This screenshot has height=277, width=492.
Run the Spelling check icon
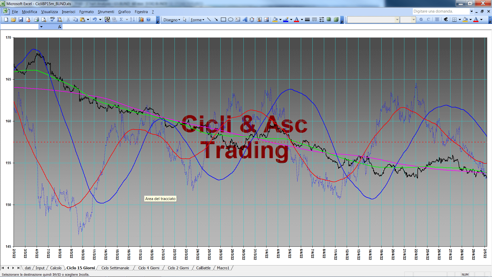[52, 19]
